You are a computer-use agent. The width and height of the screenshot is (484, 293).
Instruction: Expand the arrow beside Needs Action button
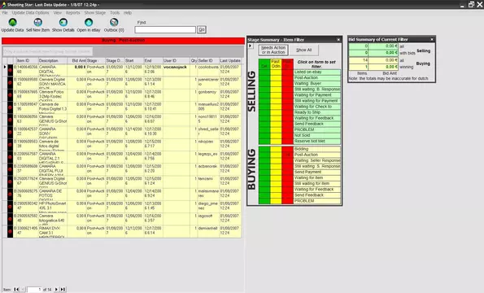251,46
